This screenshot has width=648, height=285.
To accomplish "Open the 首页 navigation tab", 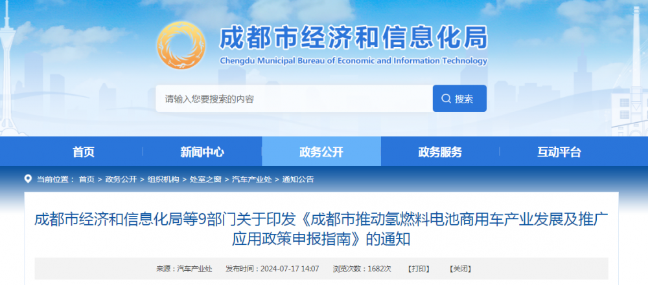I will click(84, 153).
